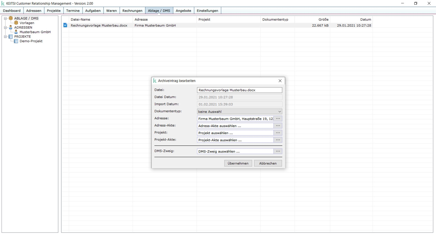Click the DMS-Zweig auswählen field

(235, 151)
